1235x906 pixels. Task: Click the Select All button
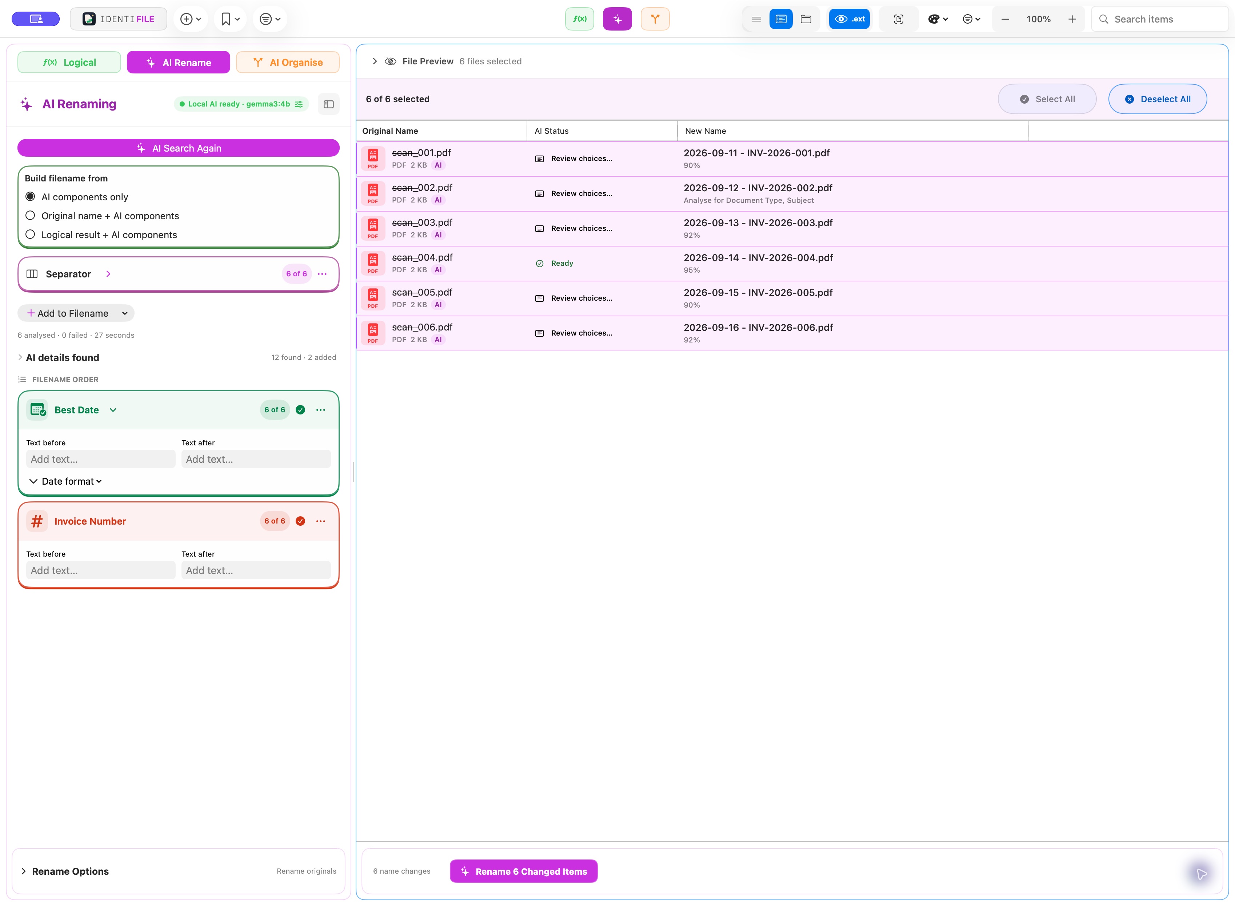pos(1047,99)
